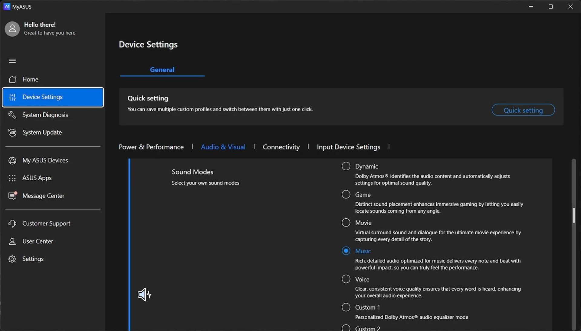Click the System Diagnosis wrench icon
The width and height of the screenshot is (581, 331).
[x=12, y=115]
